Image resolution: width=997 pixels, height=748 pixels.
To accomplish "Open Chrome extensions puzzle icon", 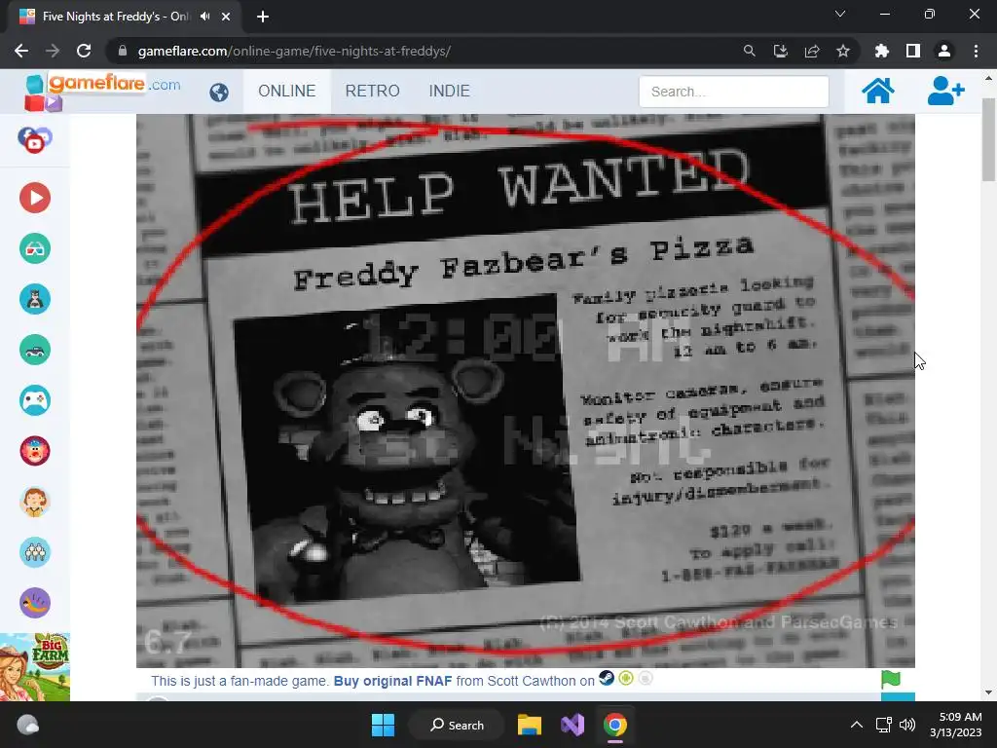I will click(x=882, y=51).
